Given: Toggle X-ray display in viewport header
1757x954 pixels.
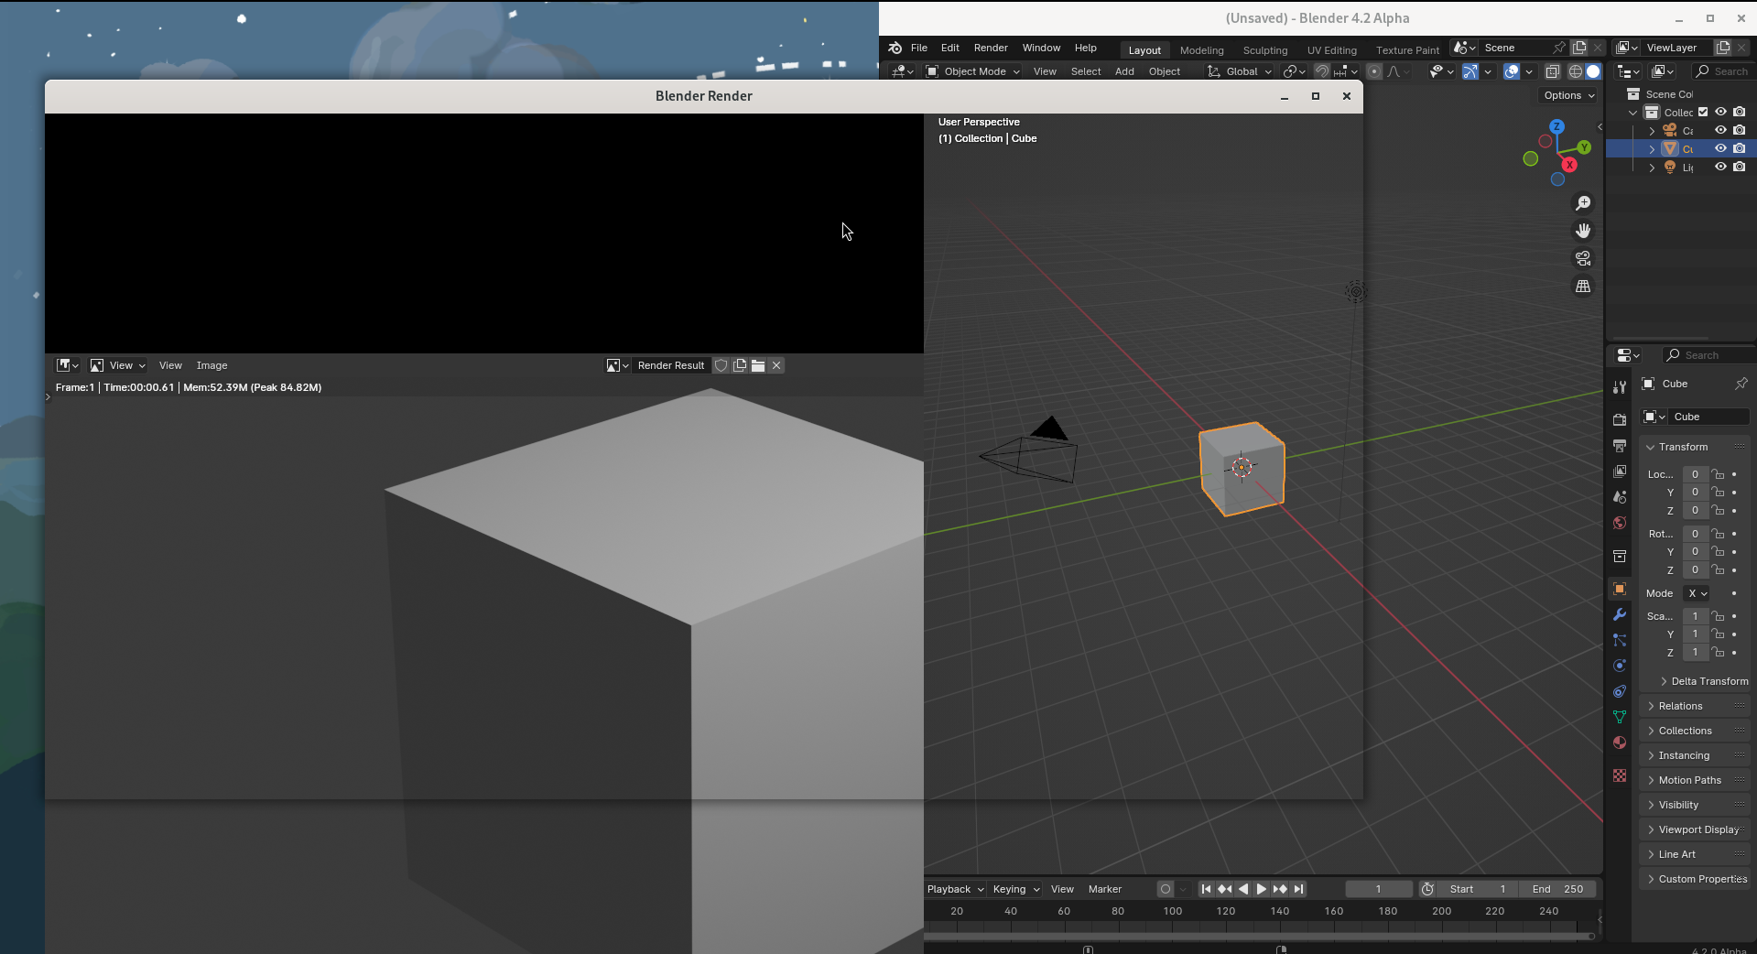Looking at the screenshot, I should tap(1552, 71).
